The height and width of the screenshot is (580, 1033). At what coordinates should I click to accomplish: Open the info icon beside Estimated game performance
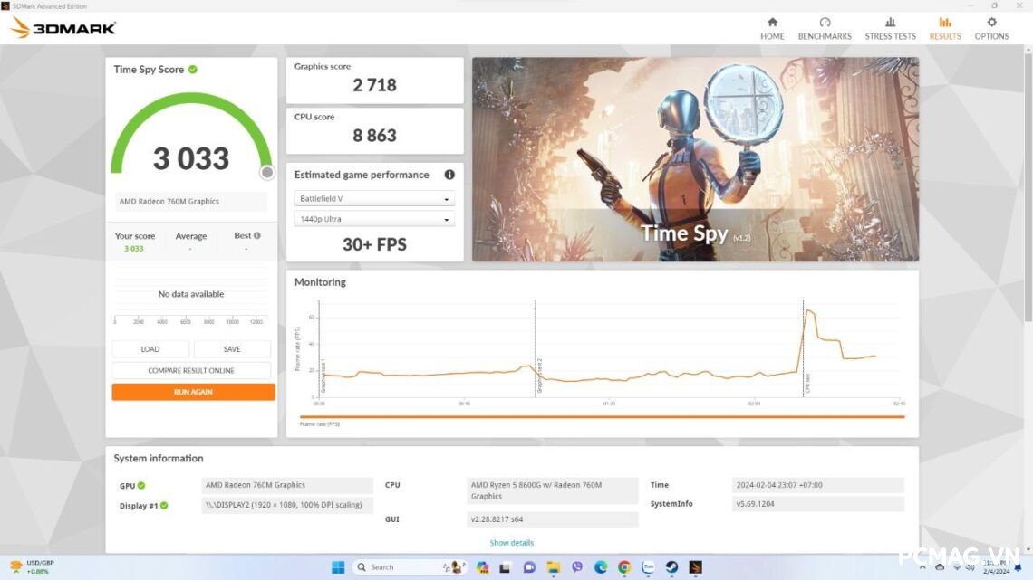point(450,175)
